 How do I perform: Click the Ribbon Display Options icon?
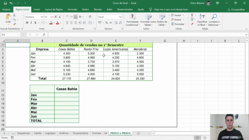[217, 3]
